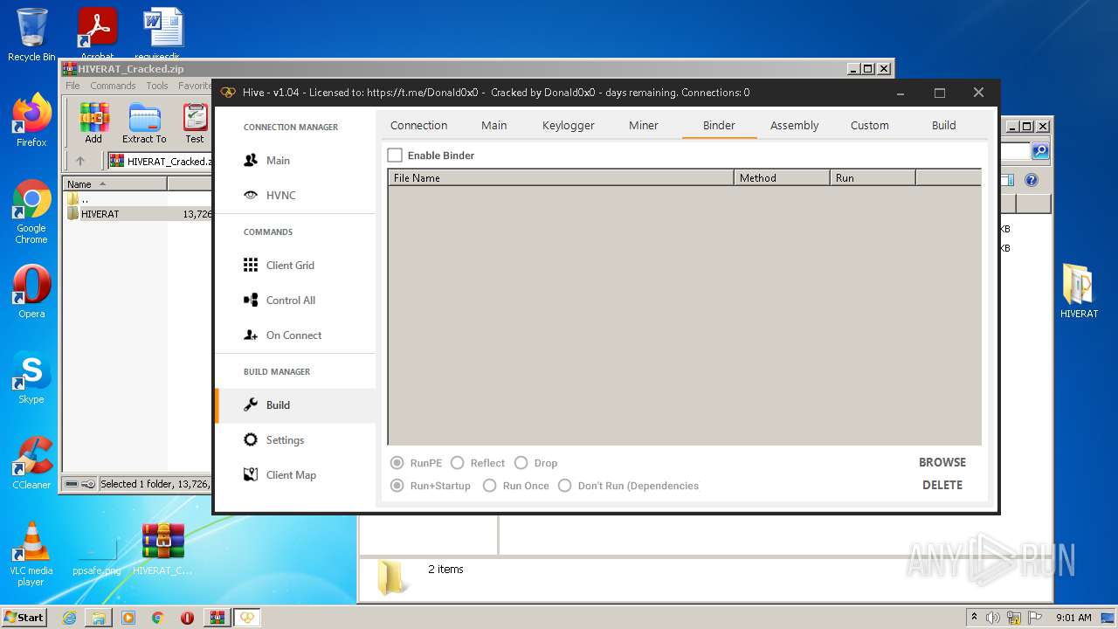Click WinRAR Test toolbar icon
The height and width of the screenshot is (629, 1118).
[195, 123]
